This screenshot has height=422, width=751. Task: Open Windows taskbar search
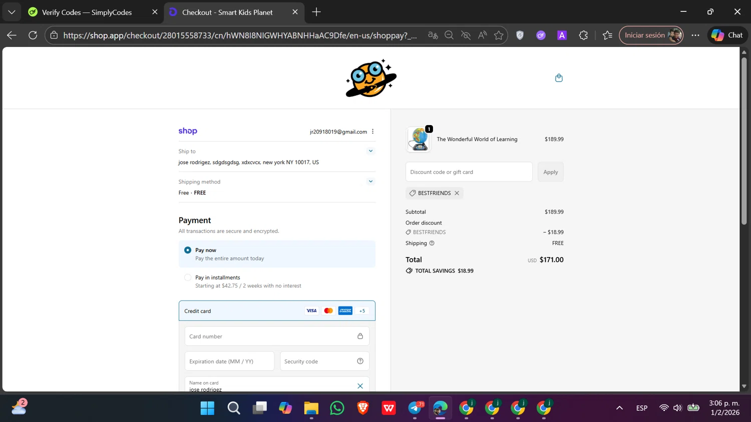click(x=233, y=408)
